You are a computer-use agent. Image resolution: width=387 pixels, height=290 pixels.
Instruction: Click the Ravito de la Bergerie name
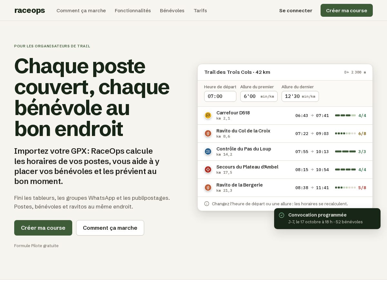tap(240, 185)
